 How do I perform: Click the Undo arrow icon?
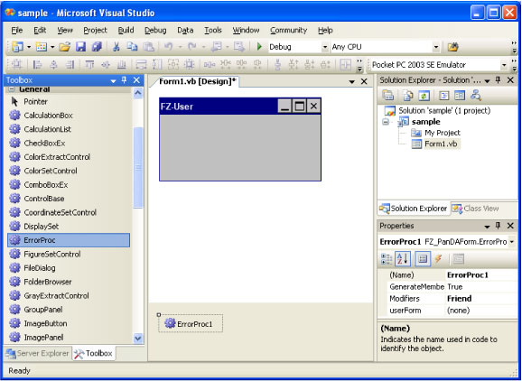pos(169,47)
